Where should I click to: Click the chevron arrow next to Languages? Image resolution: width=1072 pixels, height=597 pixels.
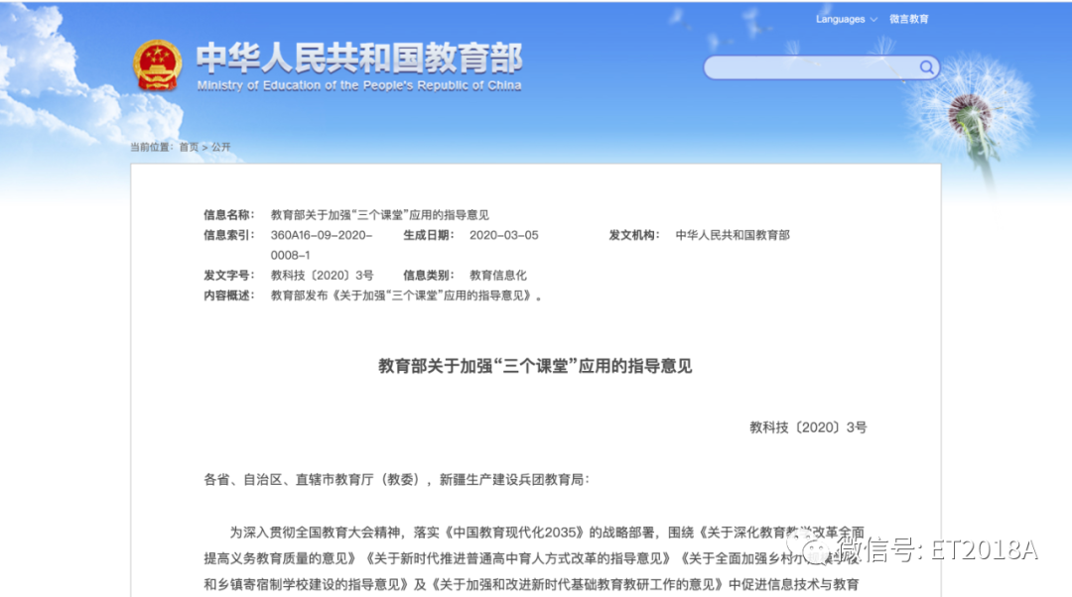(x=873, y=19)
